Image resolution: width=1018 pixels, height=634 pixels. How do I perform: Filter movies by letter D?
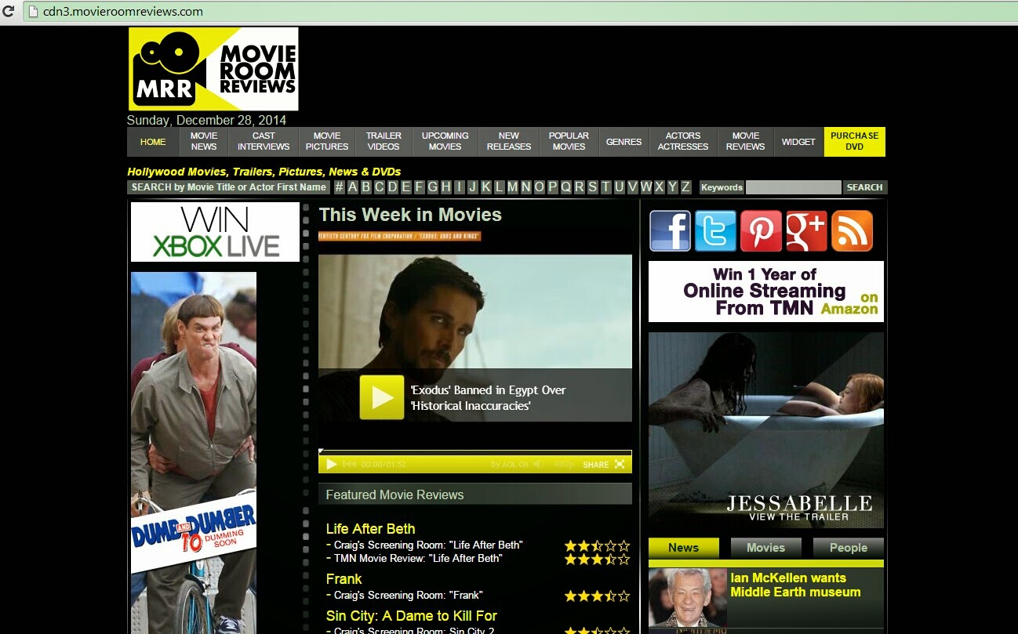click(393, 187)
